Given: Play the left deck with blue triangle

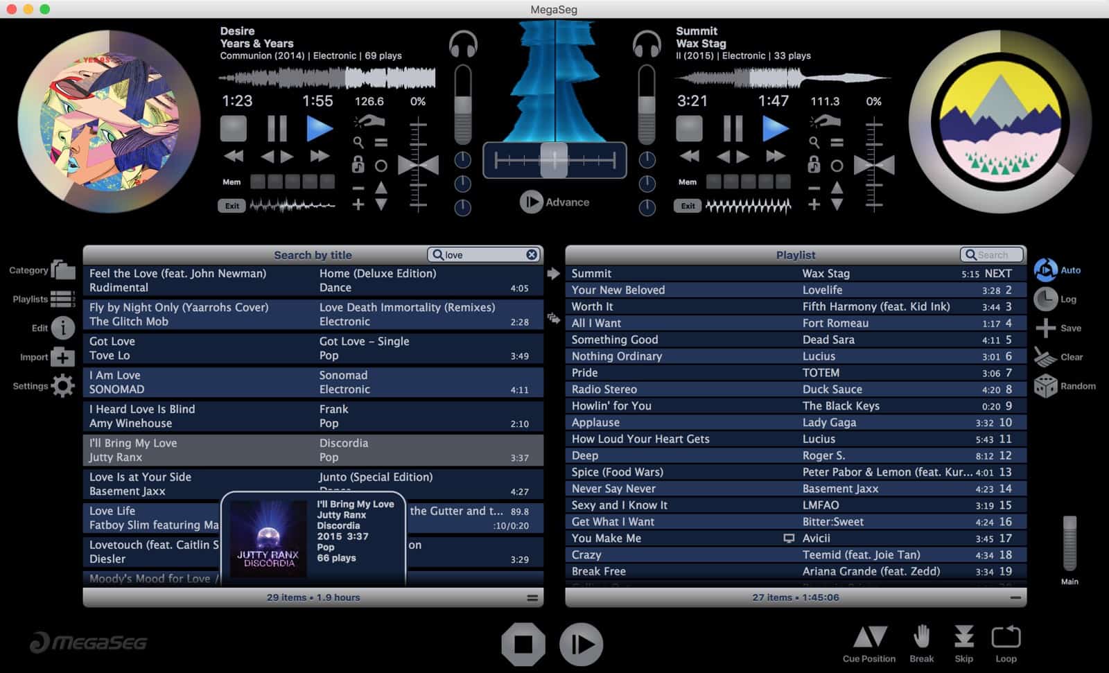Looking at the screenshot, I should [319, 129].
